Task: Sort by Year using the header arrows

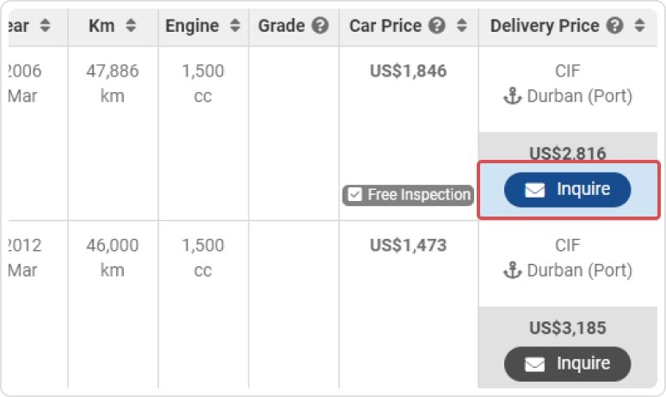Action: point(45,27)
